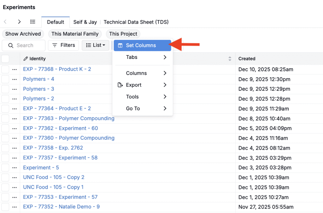Click the forward navigation arrow icon
Image resolution: width=323 pixels, height=213 pixels.
coord(19,22)
